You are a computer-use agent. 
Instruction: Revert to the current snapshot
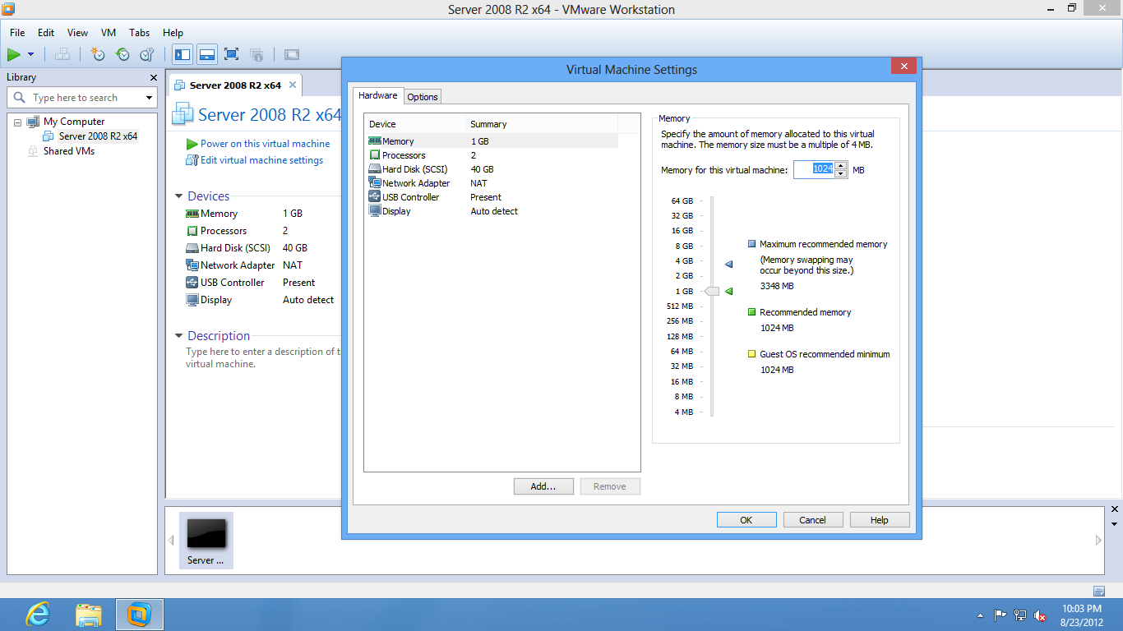[122, 54]
